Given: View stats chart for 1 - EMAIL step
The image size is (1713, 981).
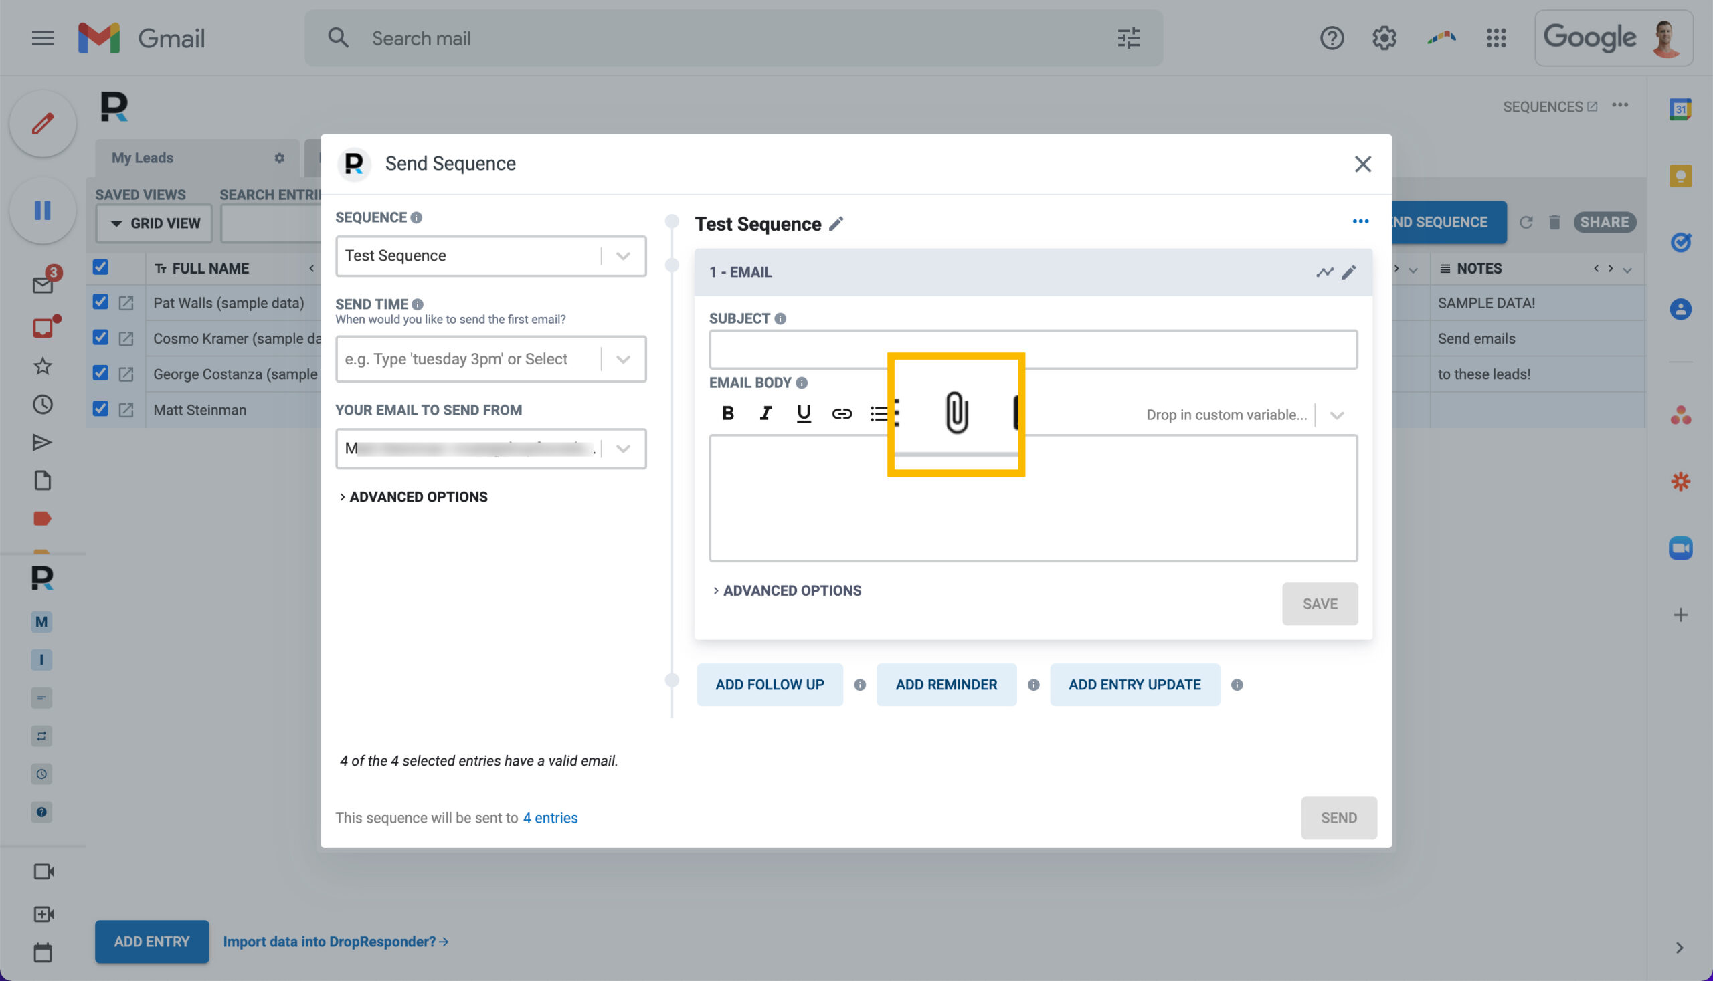Looking at the screenshot, I should coord(1324,272).
